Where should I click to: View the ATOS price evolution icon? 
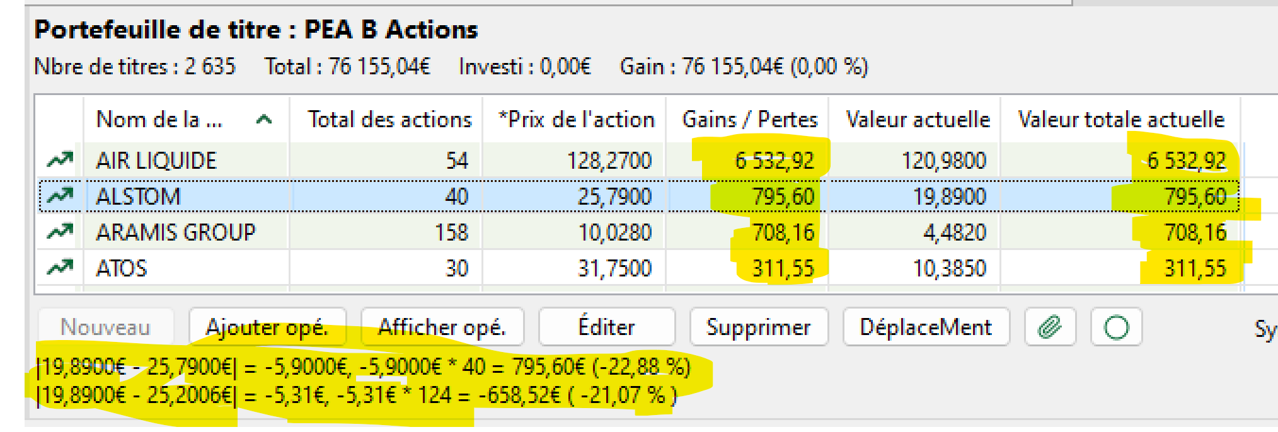(59, 268)
